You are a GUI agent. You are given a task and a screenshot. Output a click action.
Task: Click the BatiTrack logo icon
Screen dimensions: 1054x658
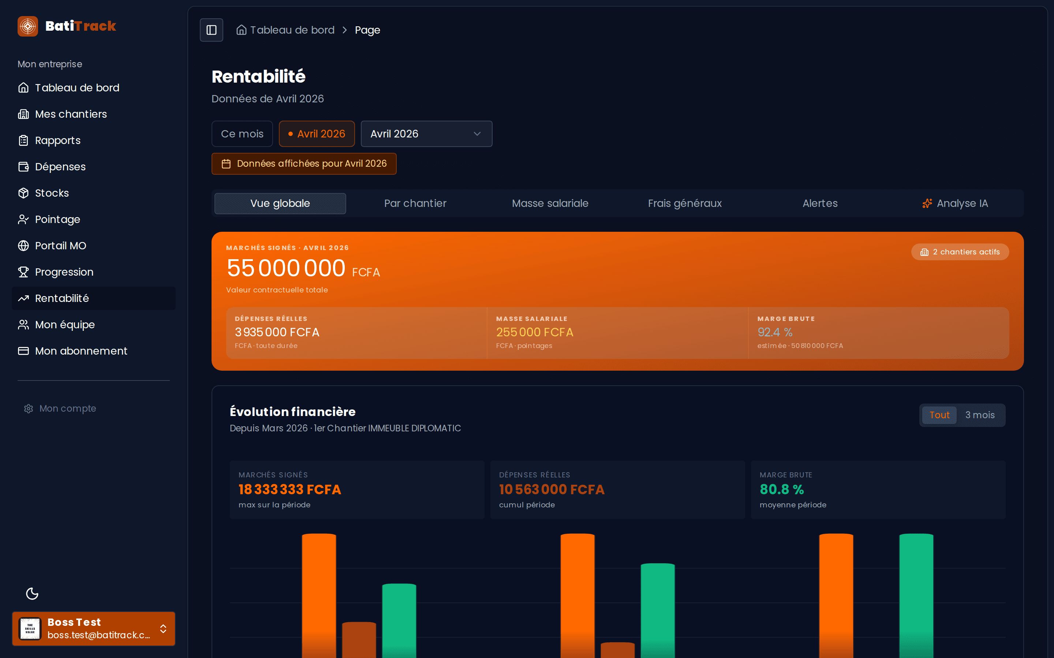tap(28, 26)
